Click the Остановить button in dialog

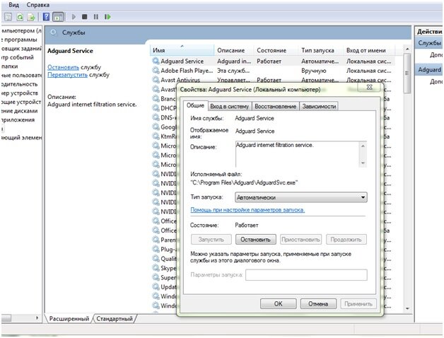pyautogui.click(x=255, y=240)
